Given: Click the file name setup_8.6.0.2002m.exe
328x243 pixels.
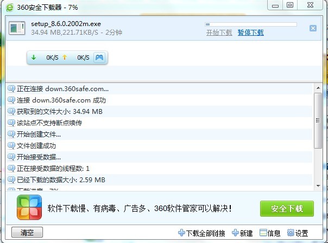Looking at the screenshot, I should point(66,24).
